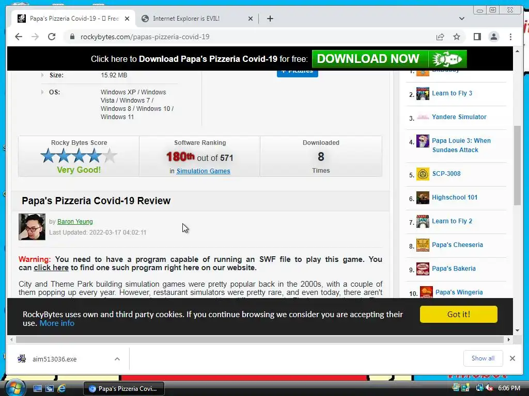This screenshot has height=396, width=529.
Task: Click the page scroll-up arrow
Action: click(517, 51)
